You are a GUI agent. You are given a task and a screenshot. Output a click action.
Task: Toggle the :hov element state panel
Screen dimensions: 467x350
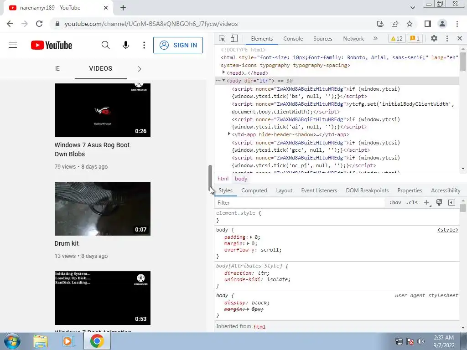pos(395,202)
